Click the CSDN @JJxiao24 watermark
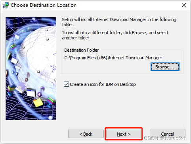191x144 pixels. coord(164,138)
